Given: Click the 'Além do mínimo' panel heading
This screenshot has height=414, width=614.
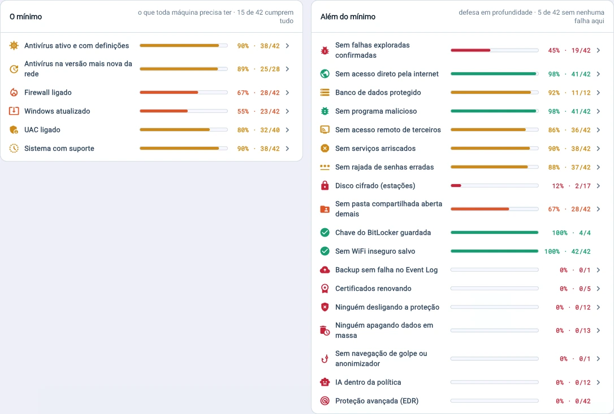Looking at the screenshot, I should coord(348,17).
